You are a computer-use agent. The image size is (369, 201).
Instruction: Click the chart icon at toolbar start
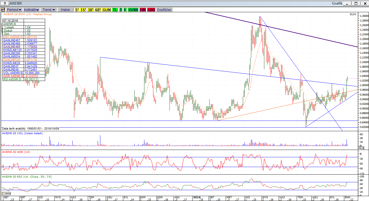tap(3, 10)
